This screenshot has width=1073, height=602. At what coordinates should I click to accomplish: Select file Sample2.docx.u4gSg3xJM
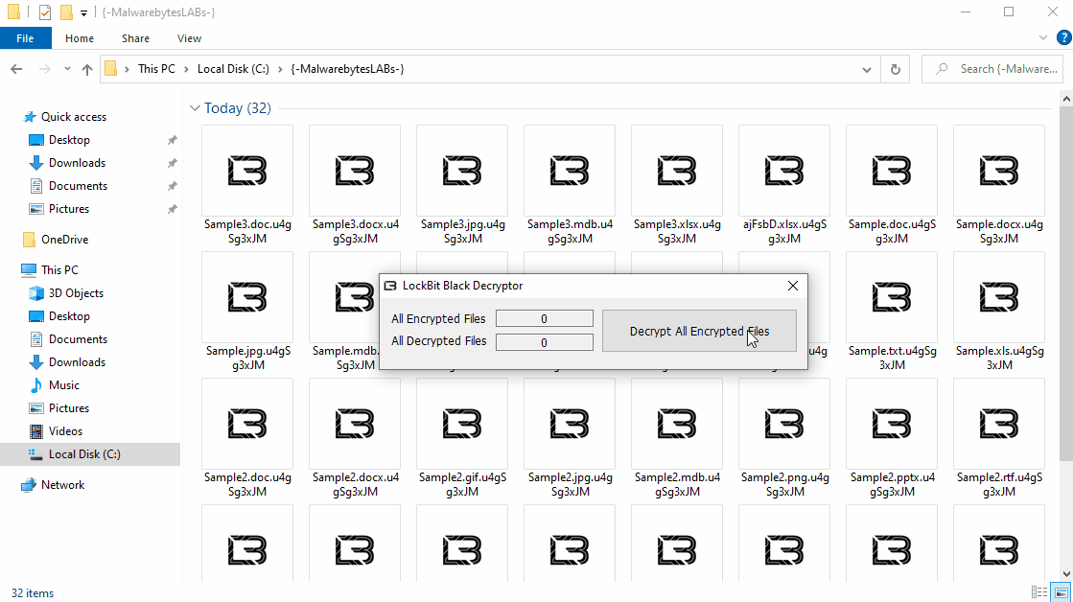pos(355,438)
